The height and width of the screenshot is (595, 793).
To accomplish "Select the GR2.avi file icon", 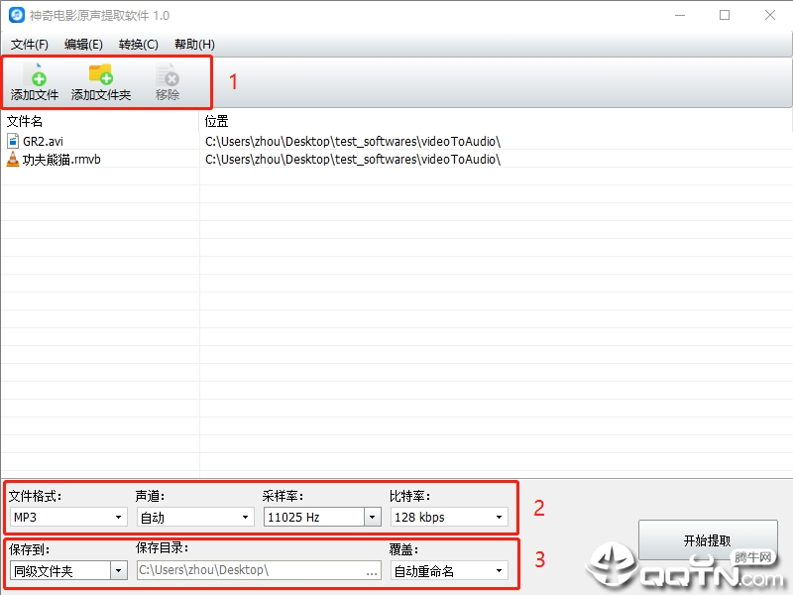I will pyautogui.click(x=13, y=141).
